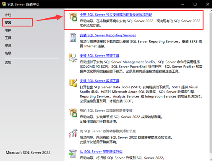Click 从 SQL Server 早期版本升级 link

pos(101,151)
